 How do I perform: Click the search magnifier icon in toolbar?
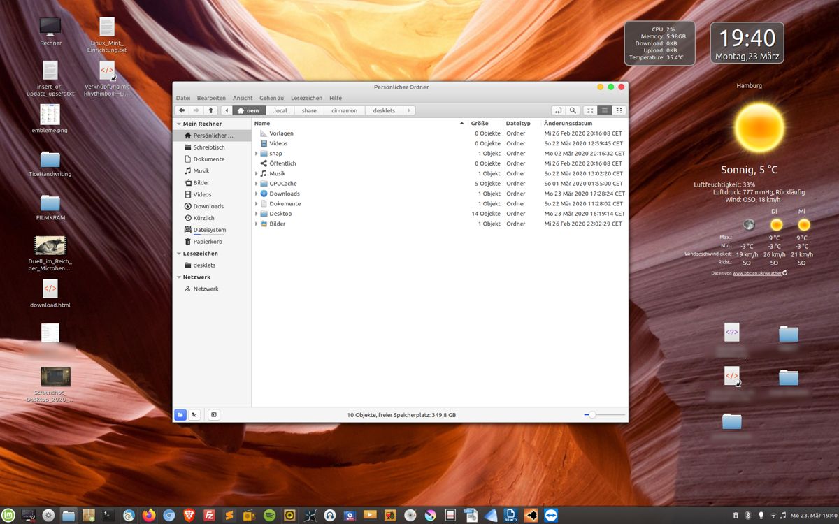point(573,110)
